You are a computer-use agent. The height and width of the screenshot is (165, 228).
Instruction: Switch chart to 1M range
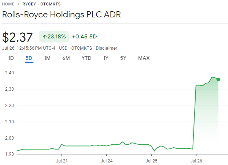pos(47,58)
